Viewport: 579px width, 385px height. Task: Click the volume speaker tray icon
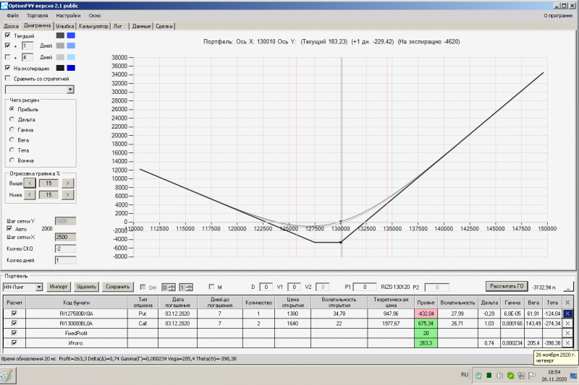(x=499, y=376)
